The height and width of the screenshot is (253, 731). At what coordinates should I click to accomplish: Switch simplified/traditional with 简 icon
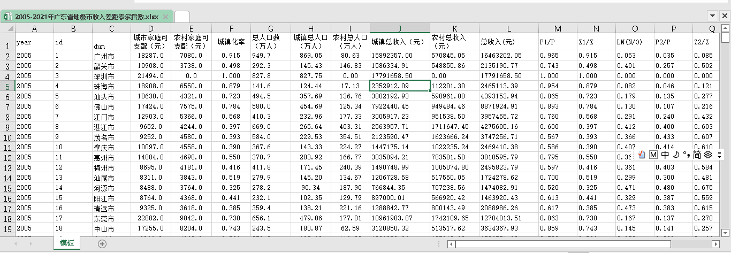click(x=696, y=155)
